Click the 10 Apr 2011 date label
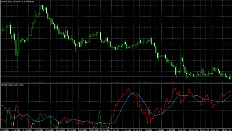This screenshot has height=131, width=232. [x=49, y=130]
